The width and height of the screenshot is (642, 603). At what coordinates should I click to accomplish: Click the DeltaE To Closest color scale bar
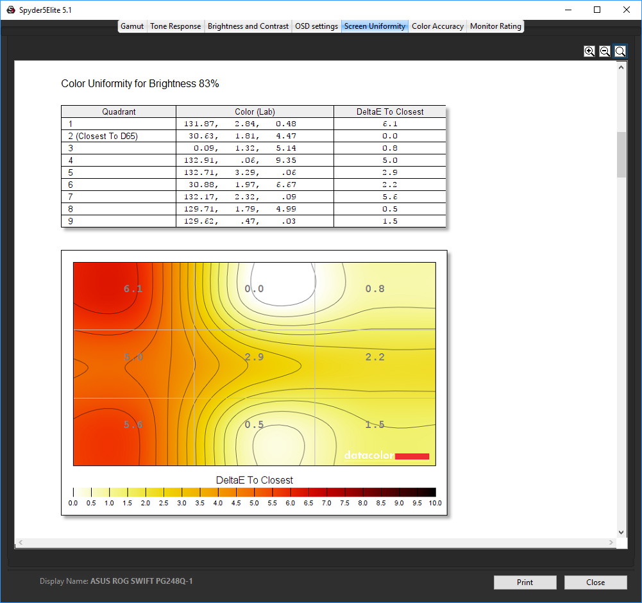tap(254, 492)
